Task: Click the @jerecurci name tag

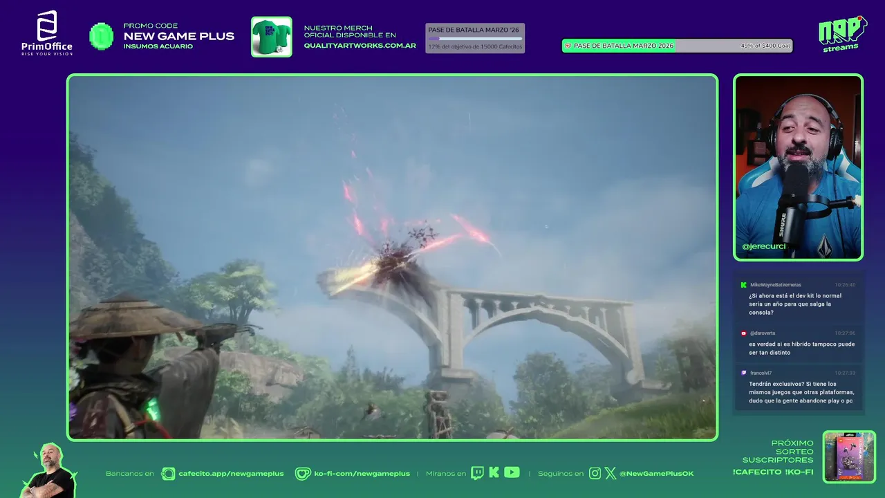Action: [x=763, y=246]
